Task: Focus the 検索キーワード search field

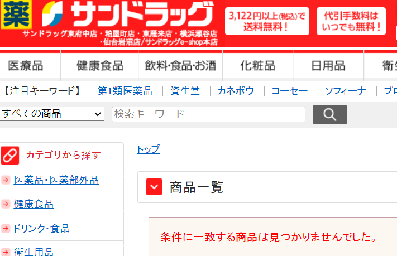Action: [x=208, y=114]
